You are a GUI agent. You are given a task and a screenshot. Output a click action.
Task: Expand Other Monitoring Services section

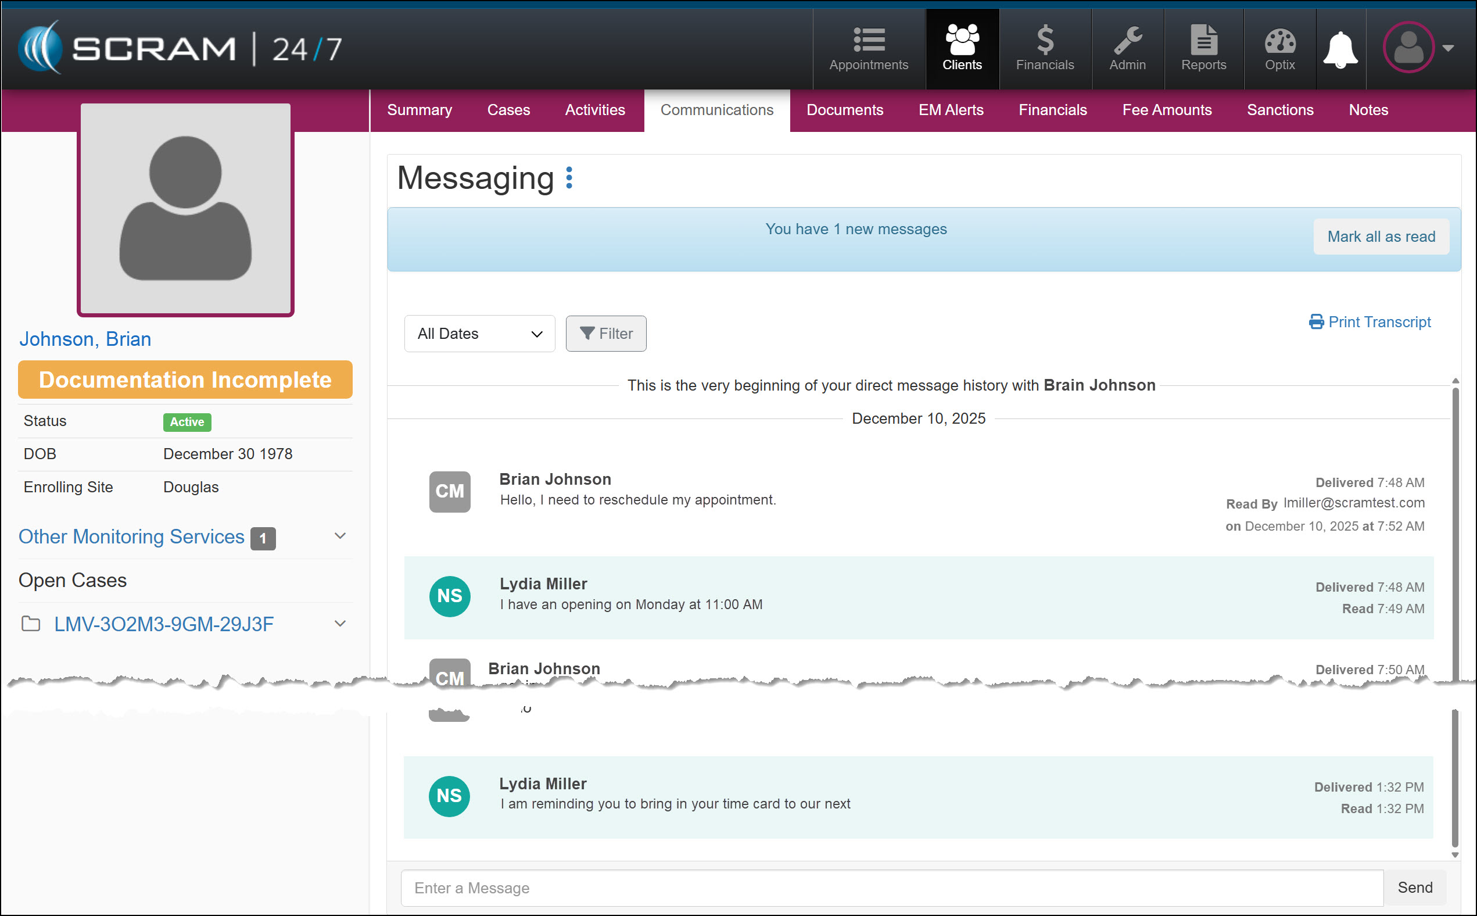tap(340, 536)
